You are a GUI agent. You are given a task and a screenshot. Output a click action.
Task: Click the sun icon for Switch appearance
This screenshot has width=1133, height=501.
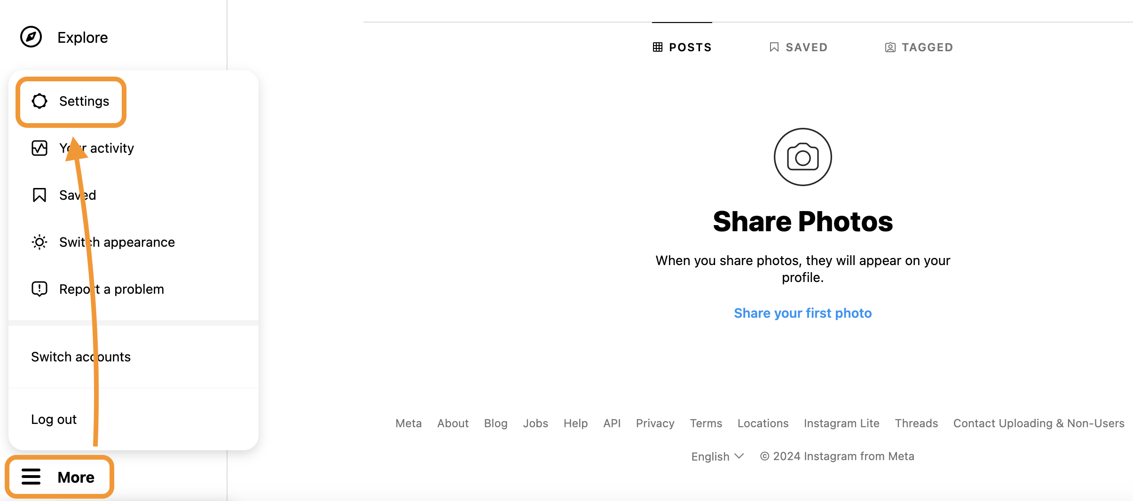click(x=39, y=242)
